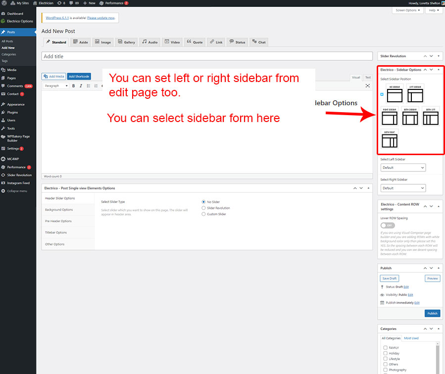Click the Bold formatting icon
Screen dimensions: 445x374
point(74,86)
